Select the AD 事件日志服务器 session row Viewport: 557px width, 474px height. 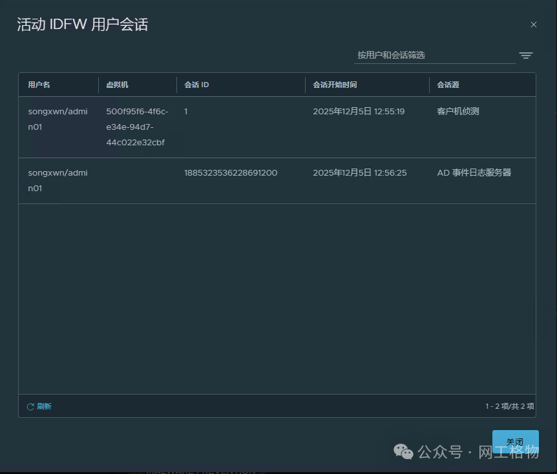(x=278, y=180)
